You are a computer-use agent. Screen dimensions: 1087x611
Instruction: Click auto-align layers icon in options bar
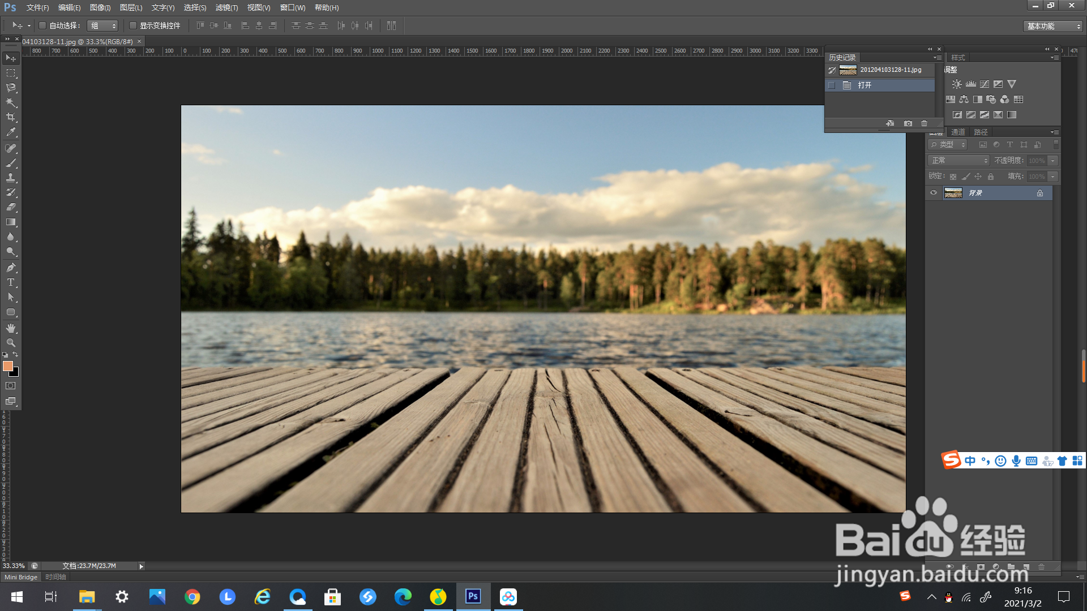(391, 25)
